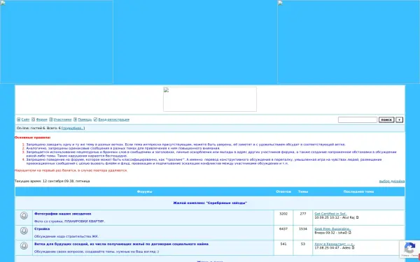Viewport: 420px width, 262px height.
Task: Open the last-post icon after Atul Raj
Action: coord(357,217)
